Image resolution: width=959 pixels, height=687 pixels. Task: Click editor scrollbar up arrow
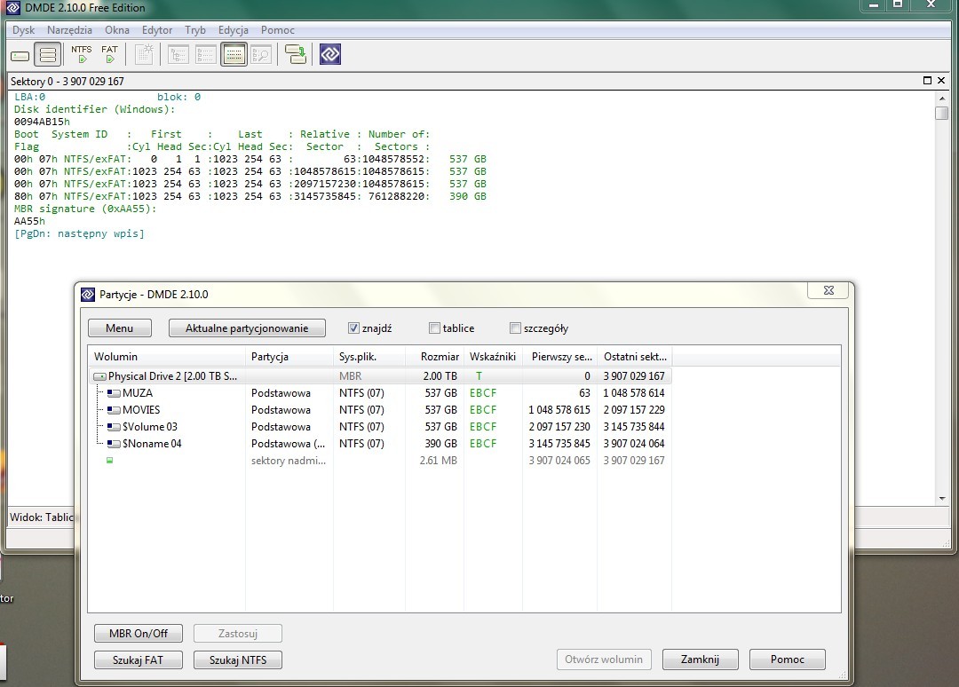pos(942,98)
